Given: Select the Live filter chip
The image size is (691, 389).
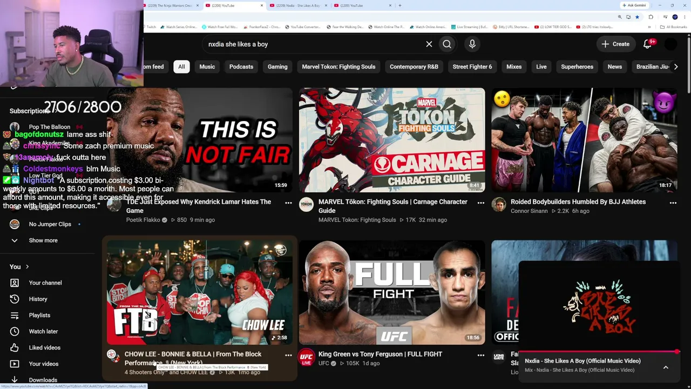Looking at the screenshot, I should click(x=541, y=67).
